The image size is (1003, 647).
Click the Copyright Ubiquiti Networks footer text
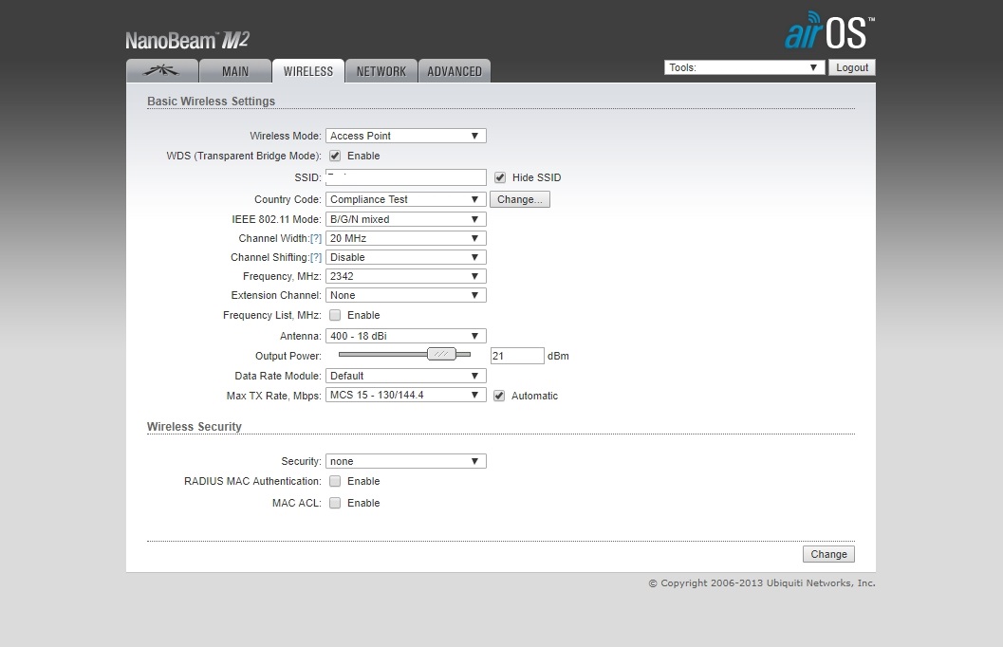click(762, 583)
